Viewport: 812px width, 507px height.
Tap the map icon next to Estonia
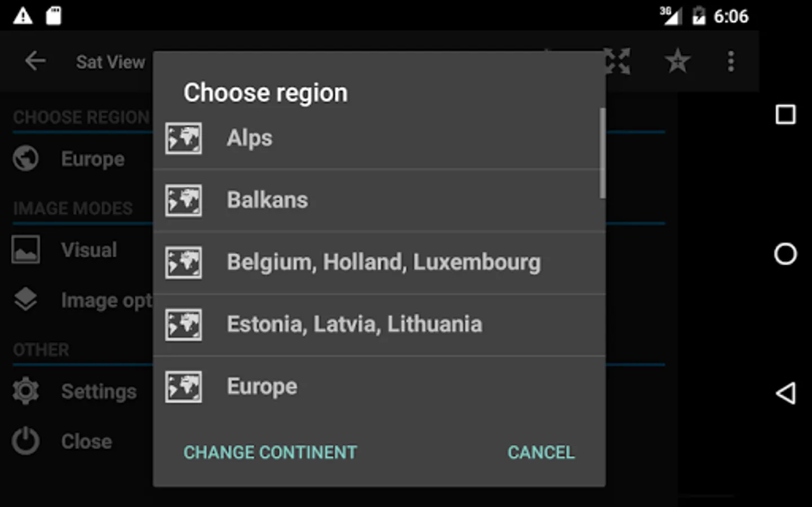pos(183,324)
